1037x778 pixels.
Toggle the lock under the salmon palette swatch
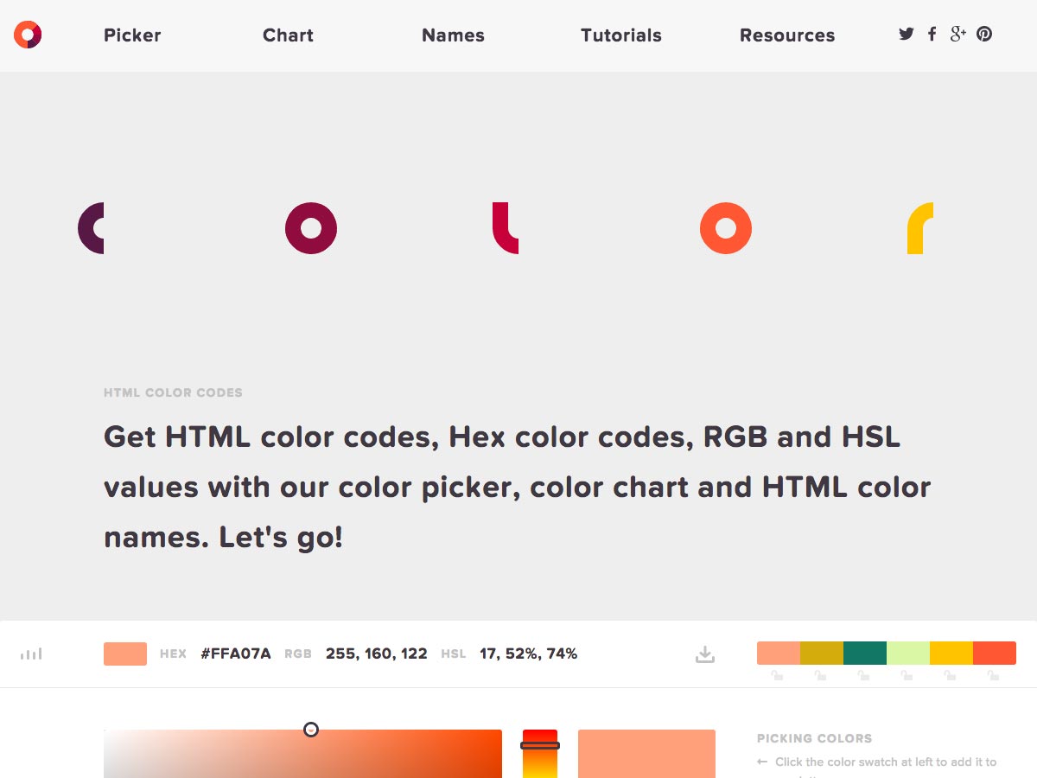[778, 675]
